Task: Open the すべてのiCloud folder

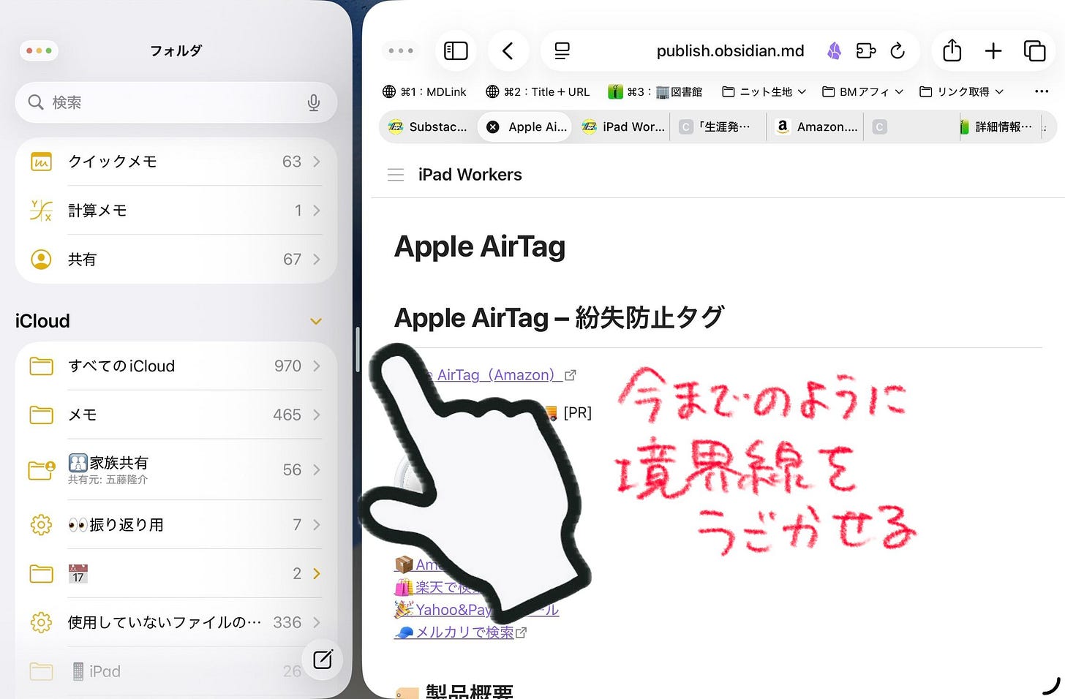Action: click(176, 366)
